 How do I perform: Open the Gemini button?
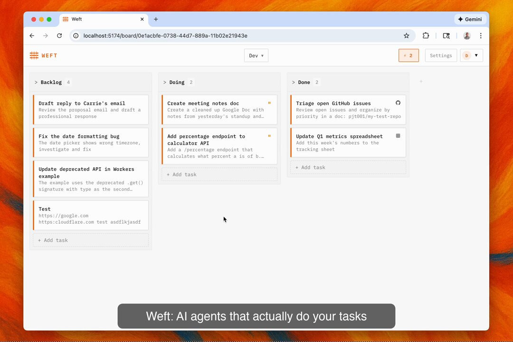coord(470,19)
